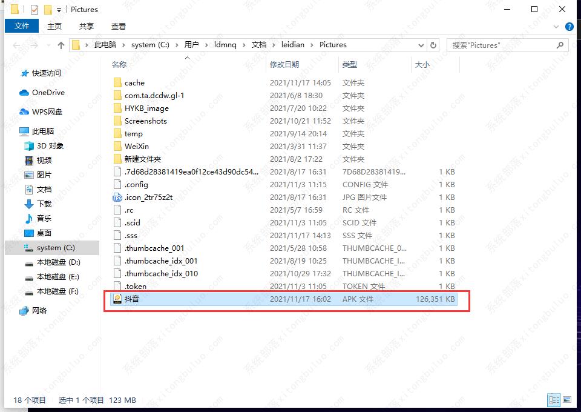Click 用户 in the address breadcrumb
581x412 pixels.
pos(192,45)
